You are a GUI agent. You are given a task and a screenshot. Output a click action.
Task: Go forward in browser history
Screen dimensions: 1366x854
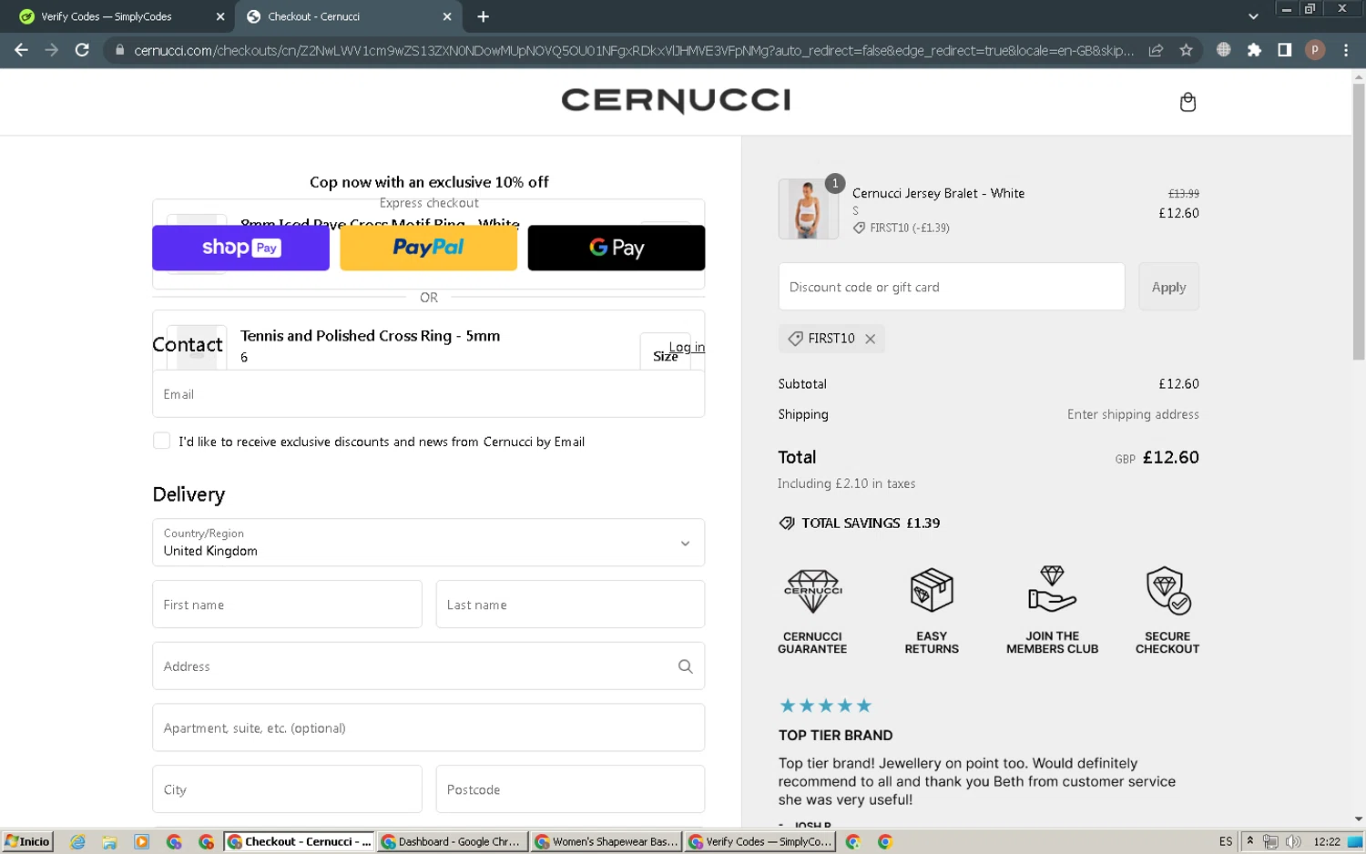[52, 50]
